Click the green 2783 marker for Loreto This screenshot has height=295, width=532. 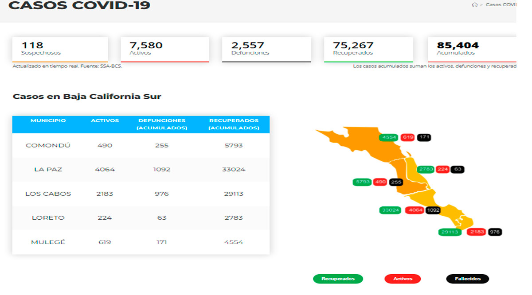(x=426, y=169)
